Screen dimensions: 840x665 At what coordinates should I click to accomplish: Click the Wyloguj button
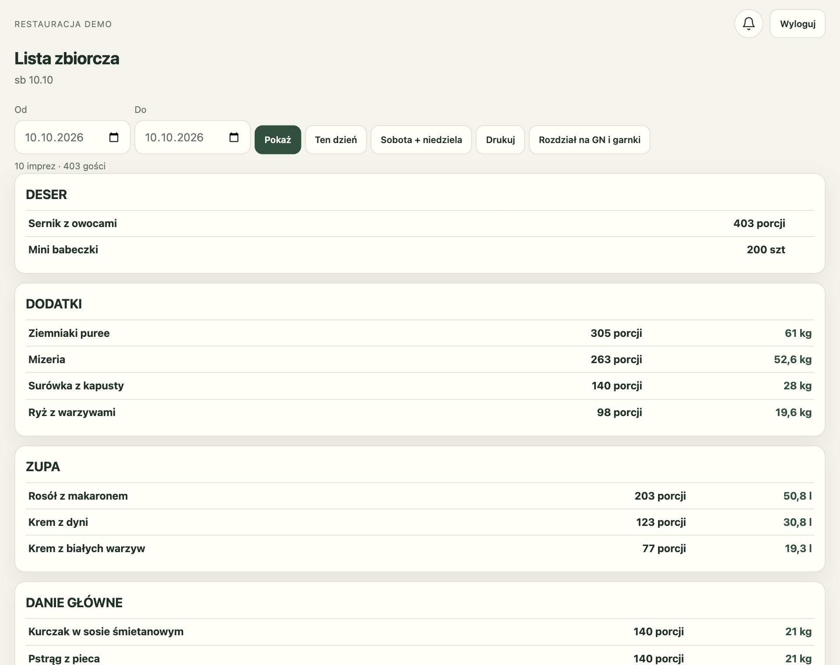(x=798, y=24)
